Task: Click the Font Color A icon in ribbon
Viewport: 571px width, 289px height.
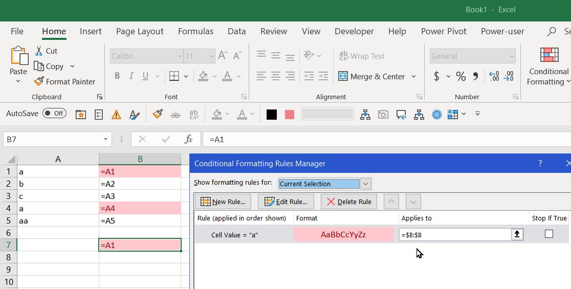Action: pos(227,76)
